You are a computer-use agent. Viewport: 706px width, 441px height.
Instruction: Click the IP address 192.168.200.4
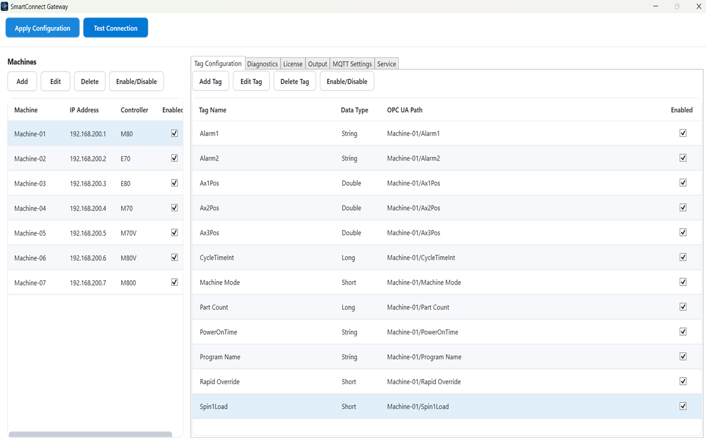tap(88, 208)
